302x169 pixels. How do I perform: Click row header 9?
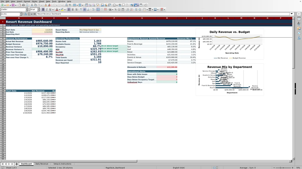(x=3, y=41)
